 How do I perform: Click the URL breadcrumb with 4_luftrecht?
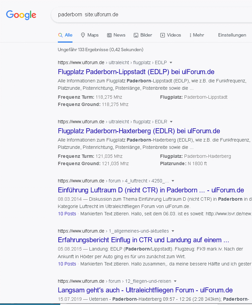point(113,181)
